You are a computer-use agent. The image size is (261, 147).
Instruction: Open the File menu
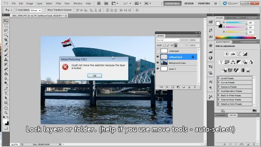13,3
